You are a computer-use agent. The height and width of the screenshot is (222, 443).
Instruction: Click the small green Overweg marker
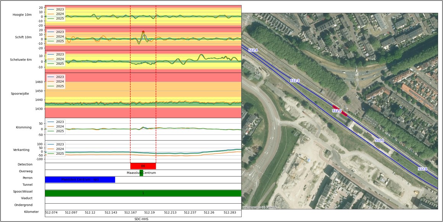[x=141, y=173]
